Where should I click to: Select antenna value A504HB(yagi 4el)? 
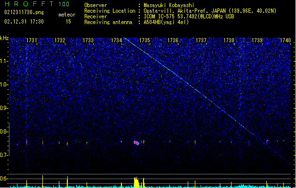pyautogui.click(x=166, y=22)
